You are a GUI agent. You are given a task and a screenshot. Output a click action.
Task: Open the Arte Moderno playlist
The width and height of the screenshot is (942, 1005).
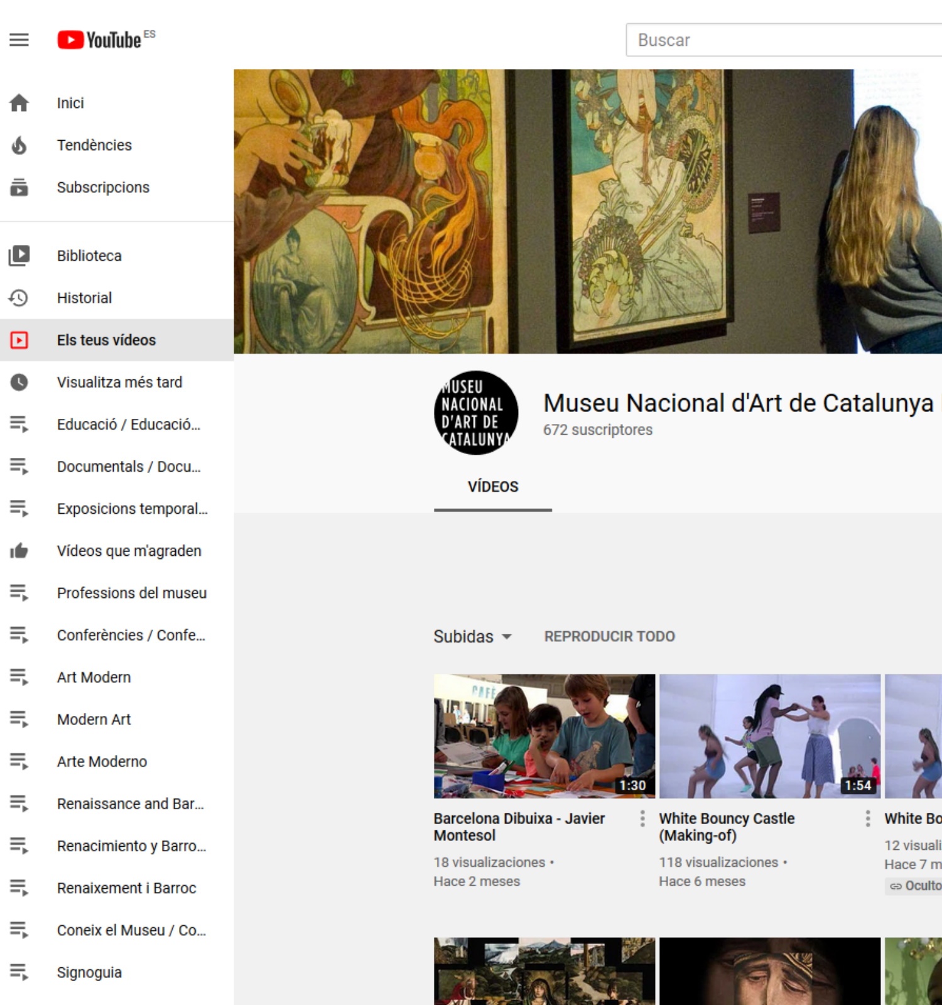117,761
